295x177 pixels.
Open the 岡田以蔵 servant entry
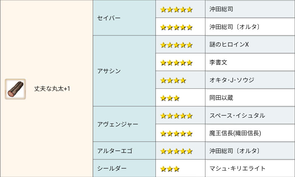[221, 98]
